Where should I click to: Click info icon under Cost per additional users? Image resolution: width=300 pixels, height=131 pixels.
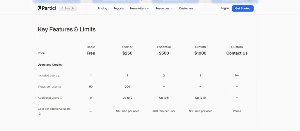[40, 114]
